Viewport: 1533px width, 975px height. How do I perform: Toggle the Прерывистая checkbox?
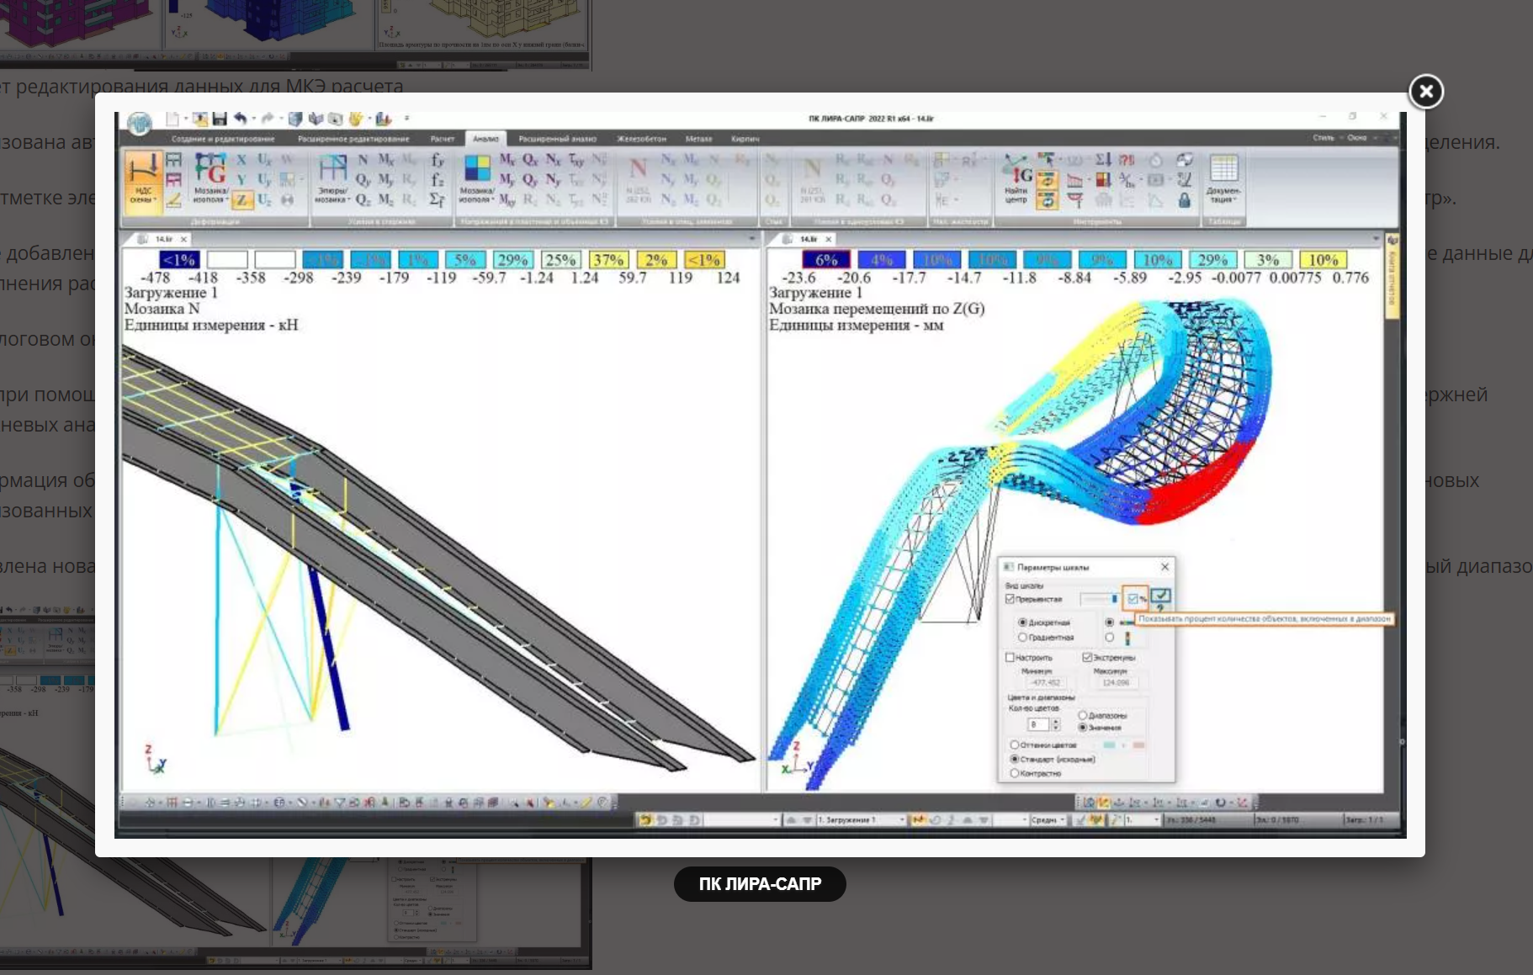[1011, 599]
